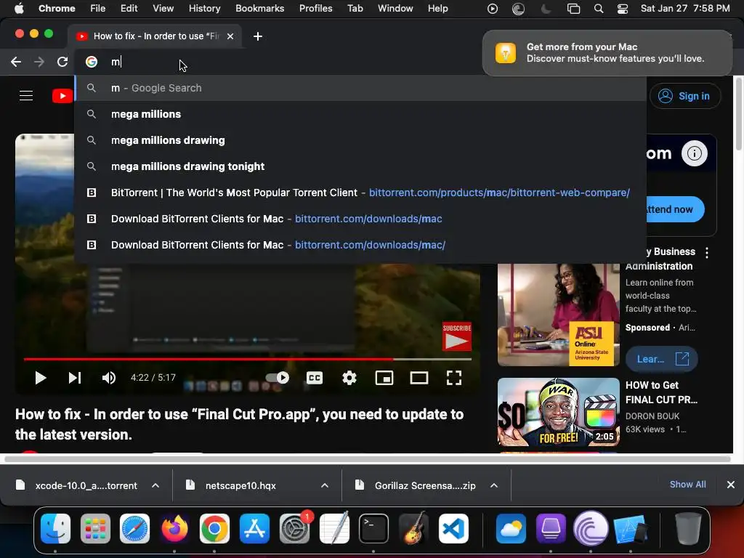Open System Preferences from the Dock
This screenshot has height=558, width=744.
pos(295,529)
